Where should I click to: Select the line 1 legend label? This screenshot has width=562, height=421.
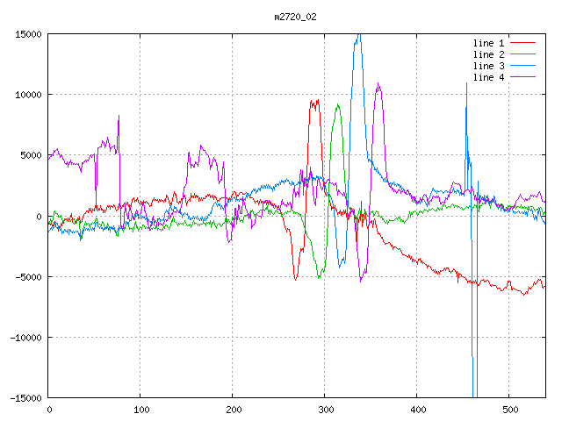489,43
